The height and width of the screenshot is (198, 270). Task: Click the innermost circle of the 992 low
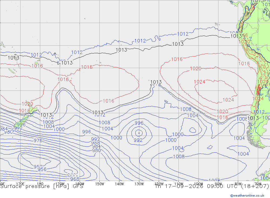(x=139, y=133)
